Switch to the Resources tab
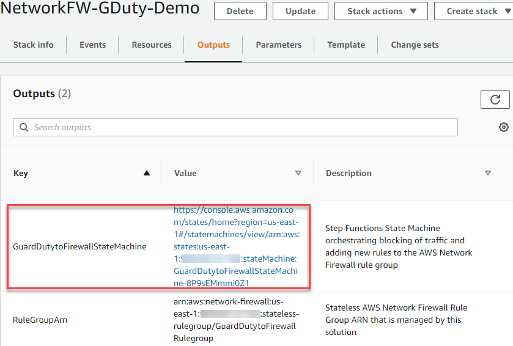This screenshot has width=513, height=346. pos(152,45)
